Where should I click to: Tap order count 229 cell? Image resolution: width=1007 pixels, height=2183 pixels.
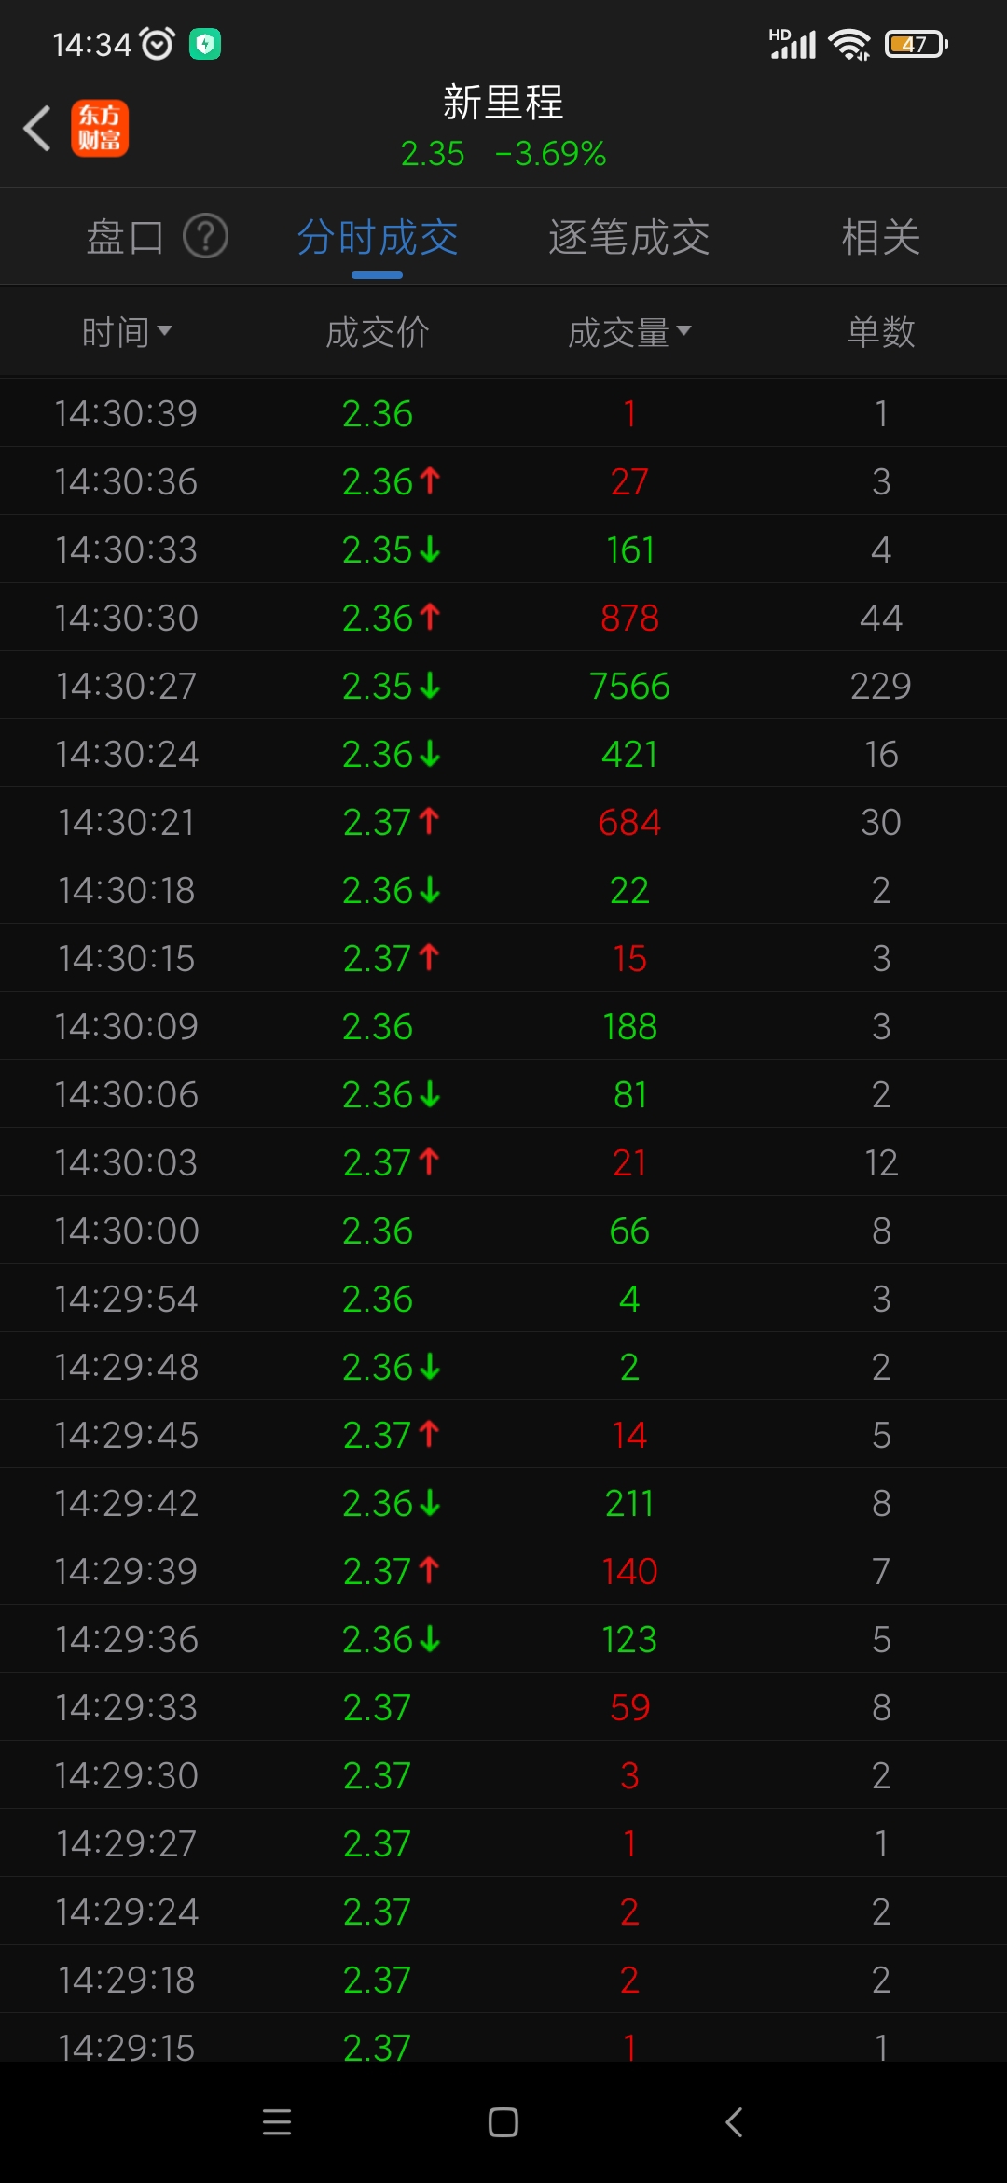[x=881, y=686]
